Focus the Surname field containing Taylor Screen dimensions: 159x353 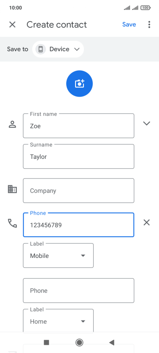tap(79, 156)
